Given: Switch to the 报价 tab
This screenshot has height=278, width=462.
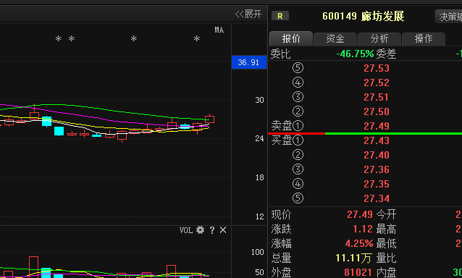Looking at the screenshot, I should pos(291,38).
